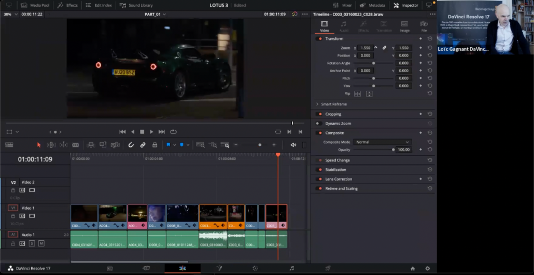The image size is (534, 275).
Task: Select the arrow Selection Mode tool
Action: (x=39, y=145)
